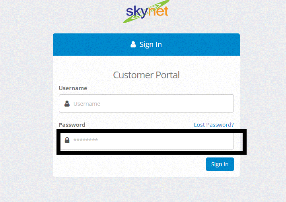This screenshot has width=286, height=202.
Task: Open the Lost Password? link
Action: [214, 125]
